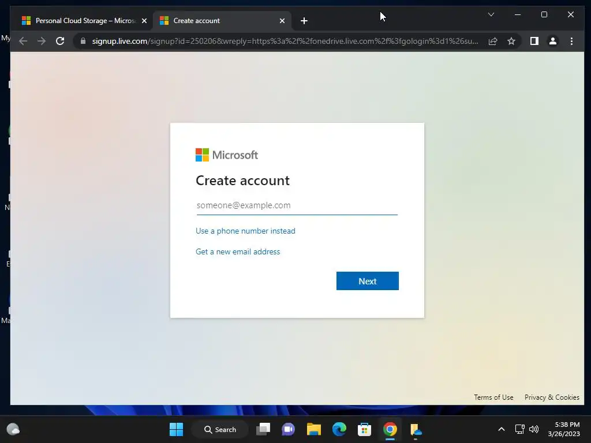Open a new browser tab
591x443 pixels.
[x=304, y=21]
